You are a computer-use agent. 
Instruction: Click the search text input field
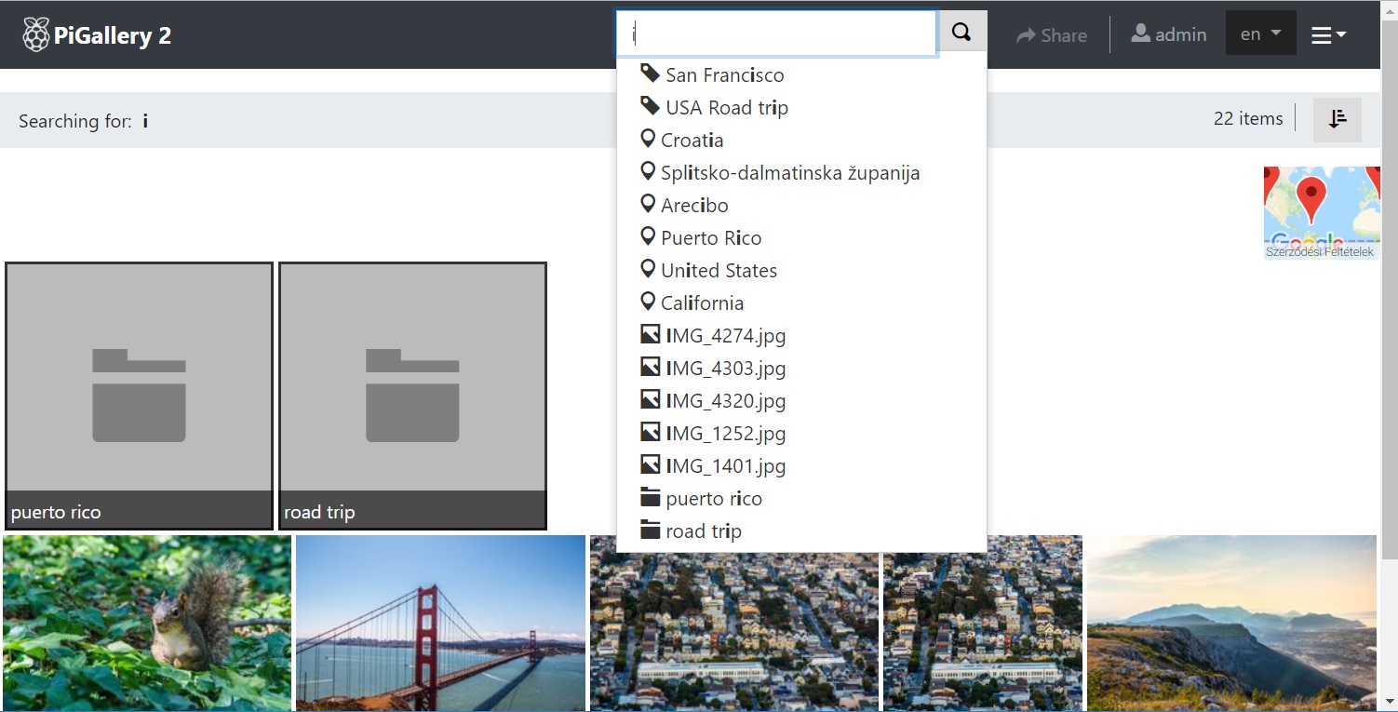[776, 34]
